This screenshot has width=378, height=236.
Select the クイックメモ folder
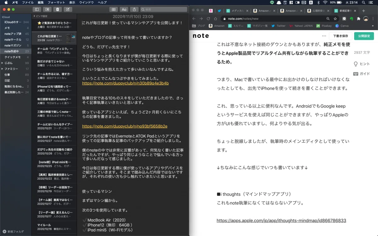pyautogui.click(x=16, y=57)
